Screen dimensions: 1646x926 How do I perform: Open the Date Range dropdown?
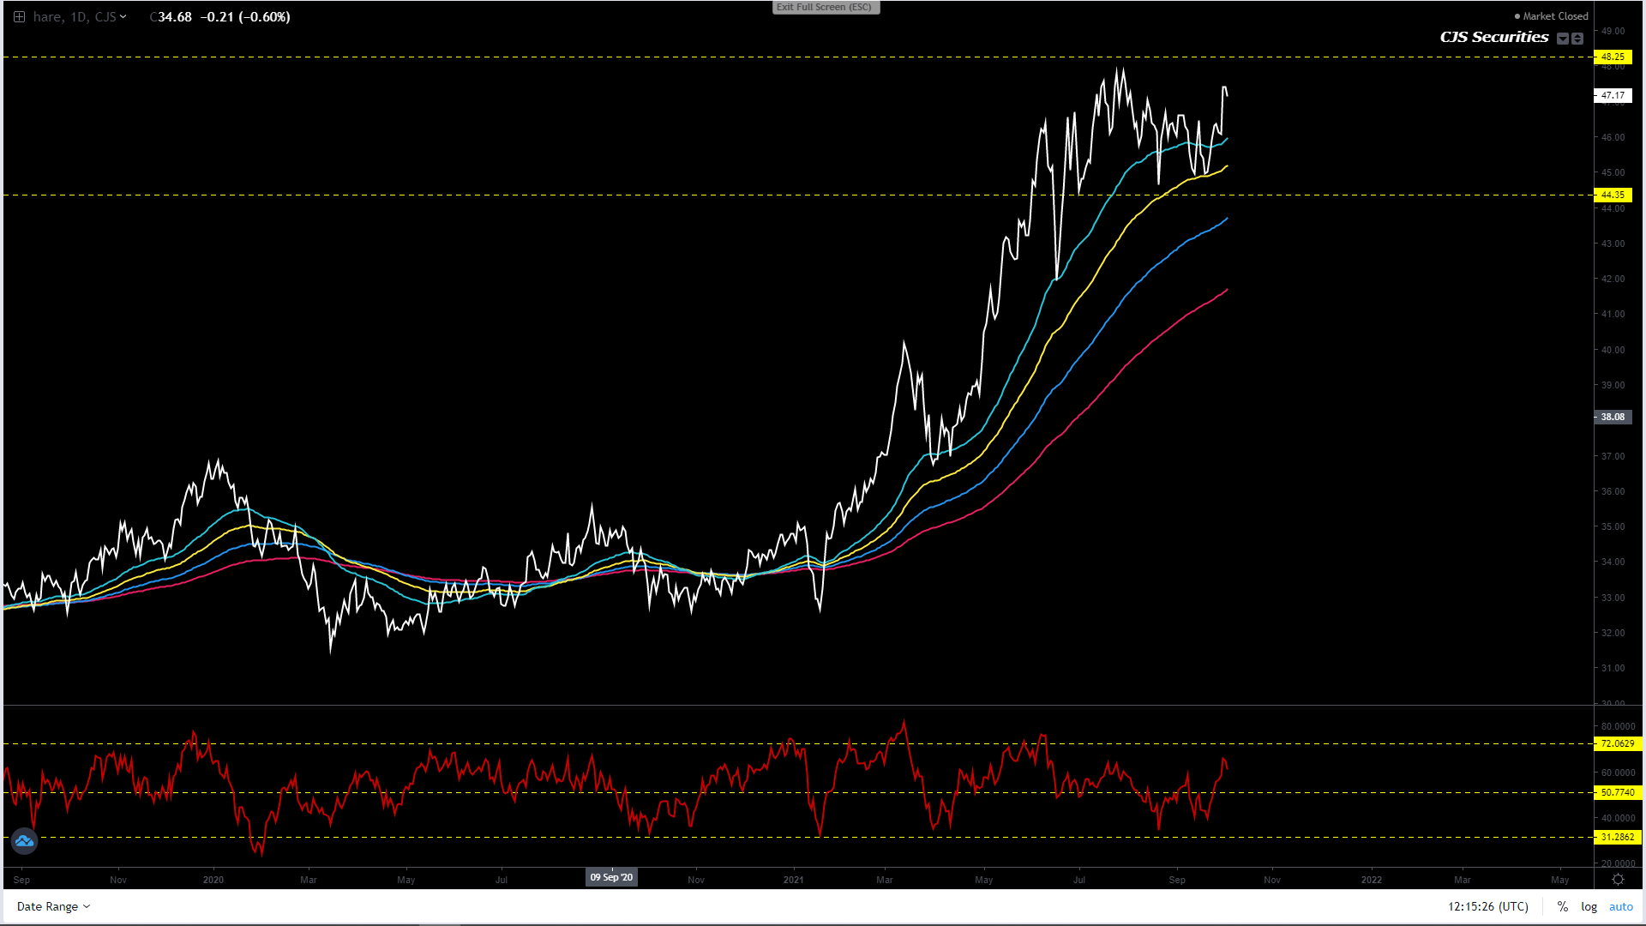click(53, 906)
